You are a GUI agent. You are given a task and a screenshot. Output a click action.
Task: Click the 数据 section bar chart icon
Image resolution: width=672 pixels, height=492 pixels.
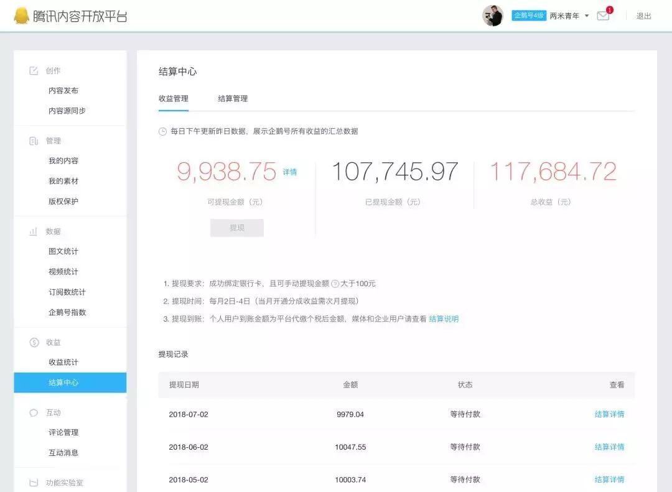click(x=34, y=231)
